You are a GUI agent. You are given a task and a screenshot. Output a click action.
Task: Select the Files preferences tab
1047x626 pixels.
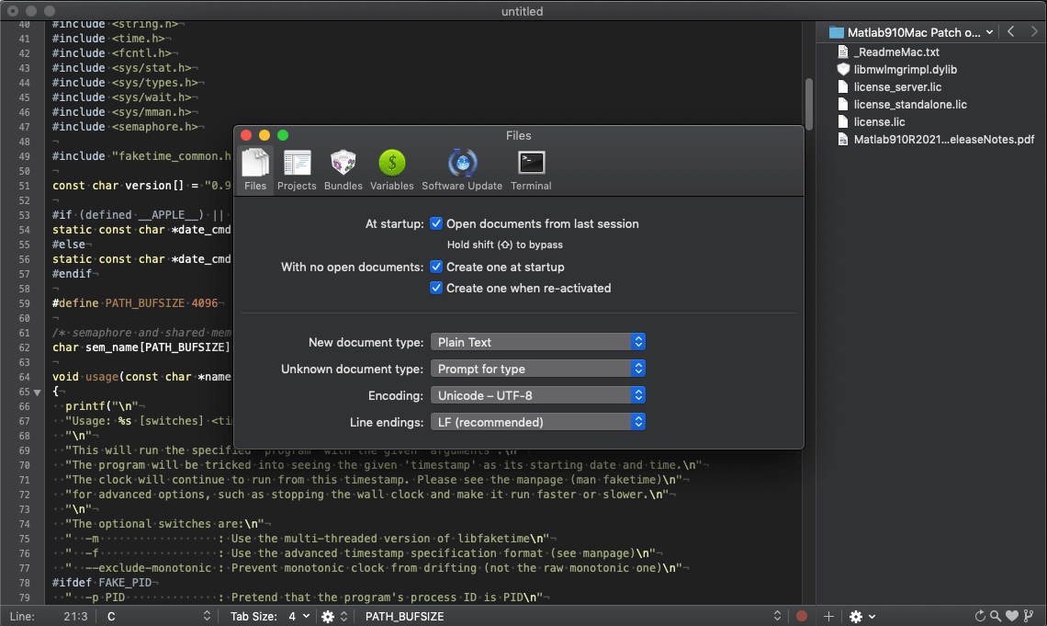[x=255, y=170]
